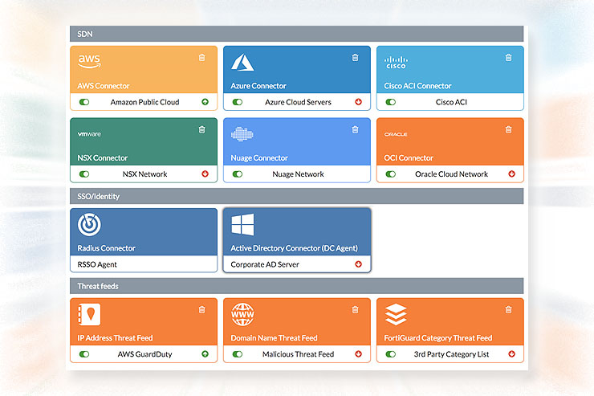
Task: Switch off the Malicious Threat Feed toggle
Action: coord(238,354)
